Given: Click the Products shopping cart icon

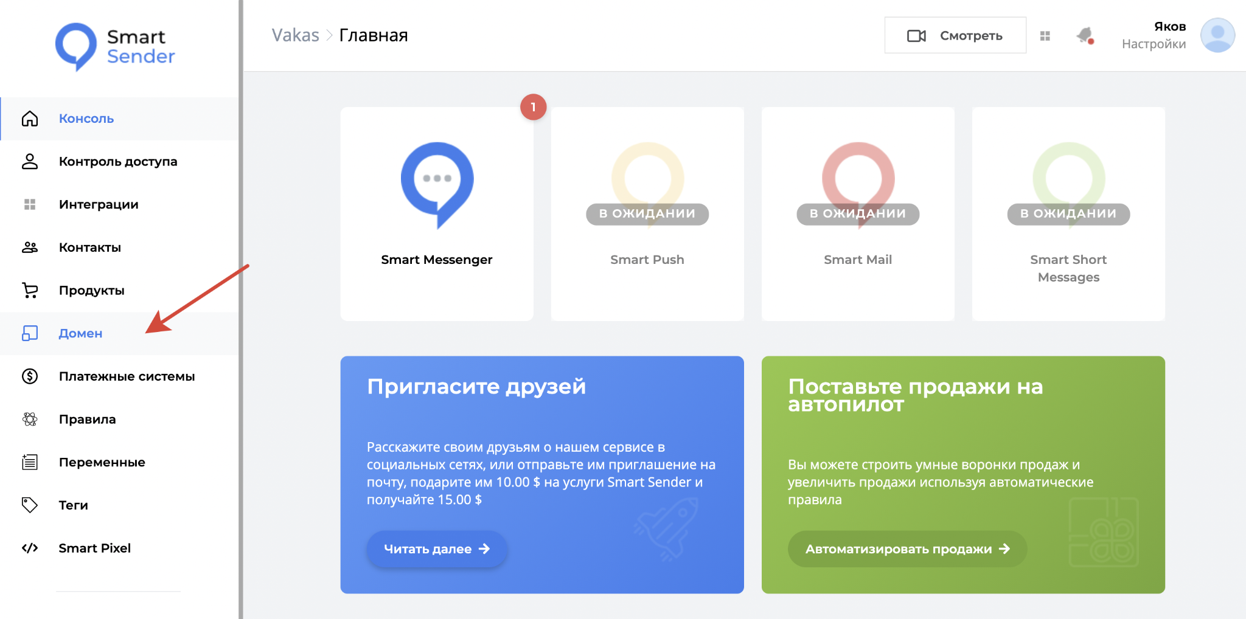Looking at the screenshot, I should (x=30, y=291).
